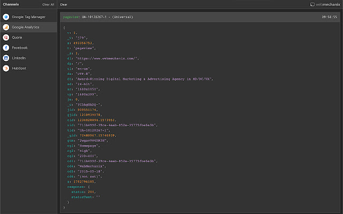Click the uid 711b499f value line
The image size is (343, 214).
pos(112,125)
